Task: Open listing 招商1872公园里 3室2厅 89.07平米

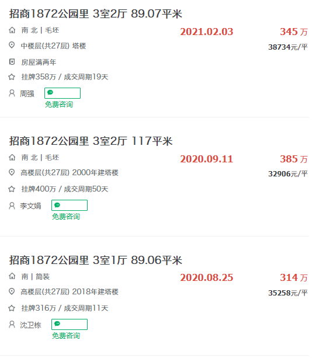Action: [x=95, y=13]
